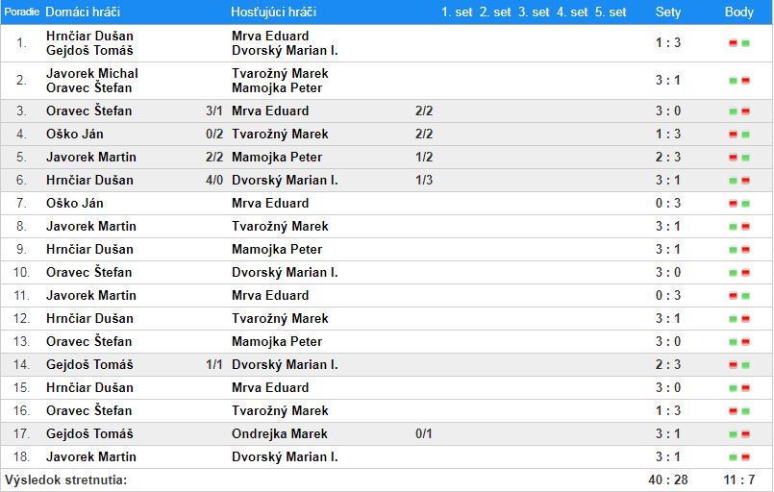The height and width of the screenshot is (492, 774).
Task: Click Ondrejka Marek player name
Action: tap(280, 434)
